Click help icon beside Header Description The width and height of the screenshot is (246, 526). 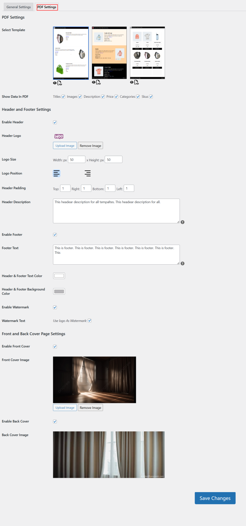tap(182, 222)
